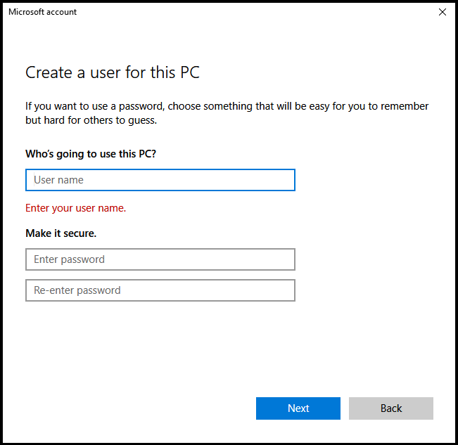Click the User name input field
The width and height of the screenshot is (458, 445).
coord(160,180)
